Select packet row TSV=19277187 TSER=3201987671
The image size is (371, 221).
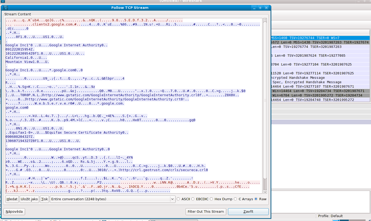pyautogui.click(x=320, y=87)
